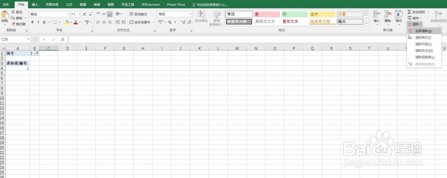
Task: Click the Copy icon
Action: coord(13,18)
